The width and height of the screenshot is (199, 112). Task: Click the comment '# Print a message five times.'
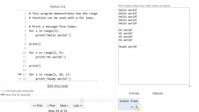click(53, 26)
